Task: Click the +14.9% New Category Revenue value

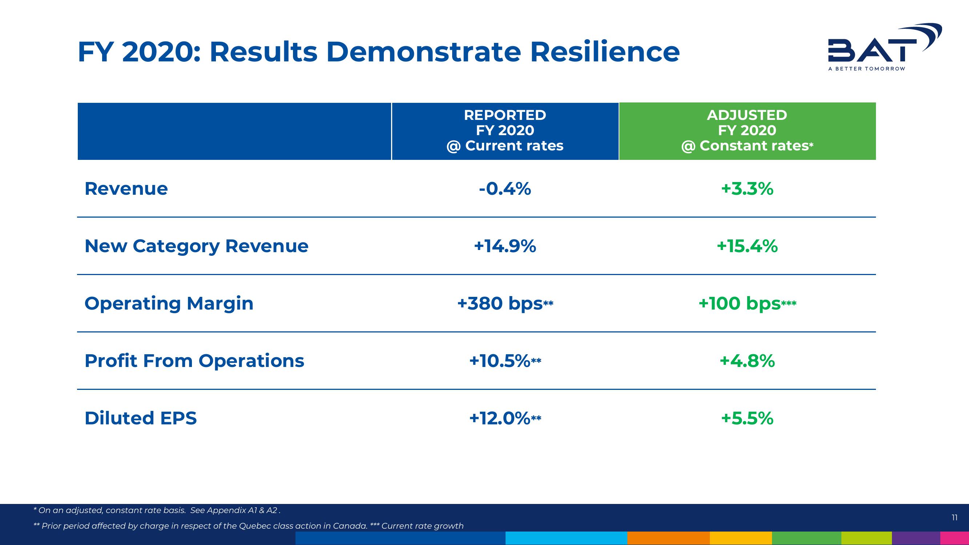Action: click(x=505, y=246)
